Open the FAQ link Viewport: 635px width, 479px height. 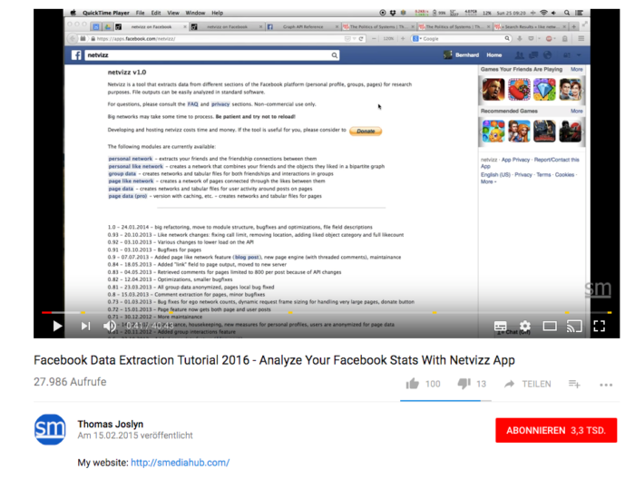[x=192, y=104]
